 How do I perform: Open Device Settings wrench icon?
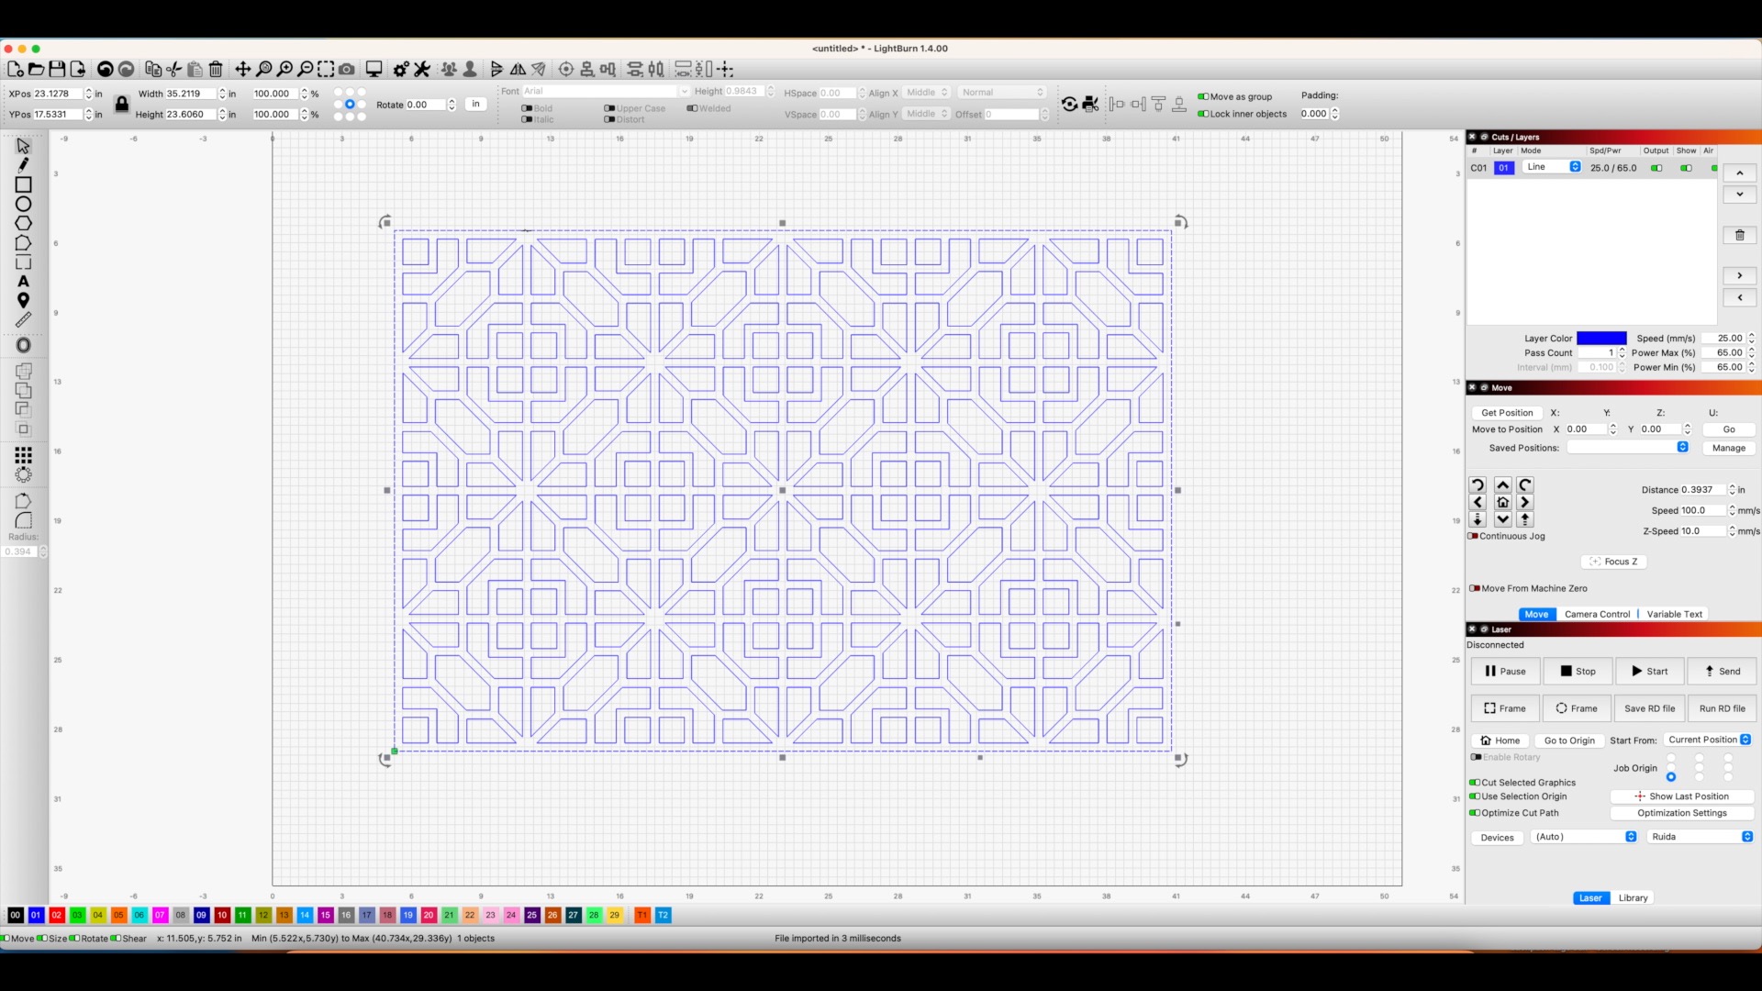tap(422, 69)
